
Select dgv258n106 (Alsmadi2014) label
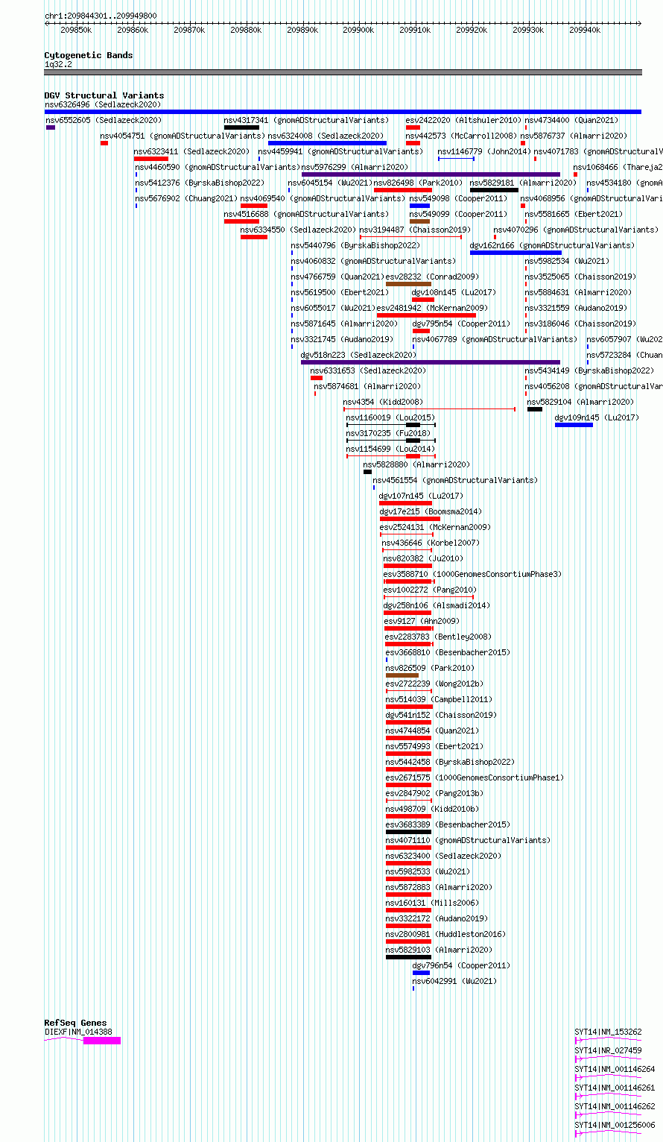coord(437,605)
